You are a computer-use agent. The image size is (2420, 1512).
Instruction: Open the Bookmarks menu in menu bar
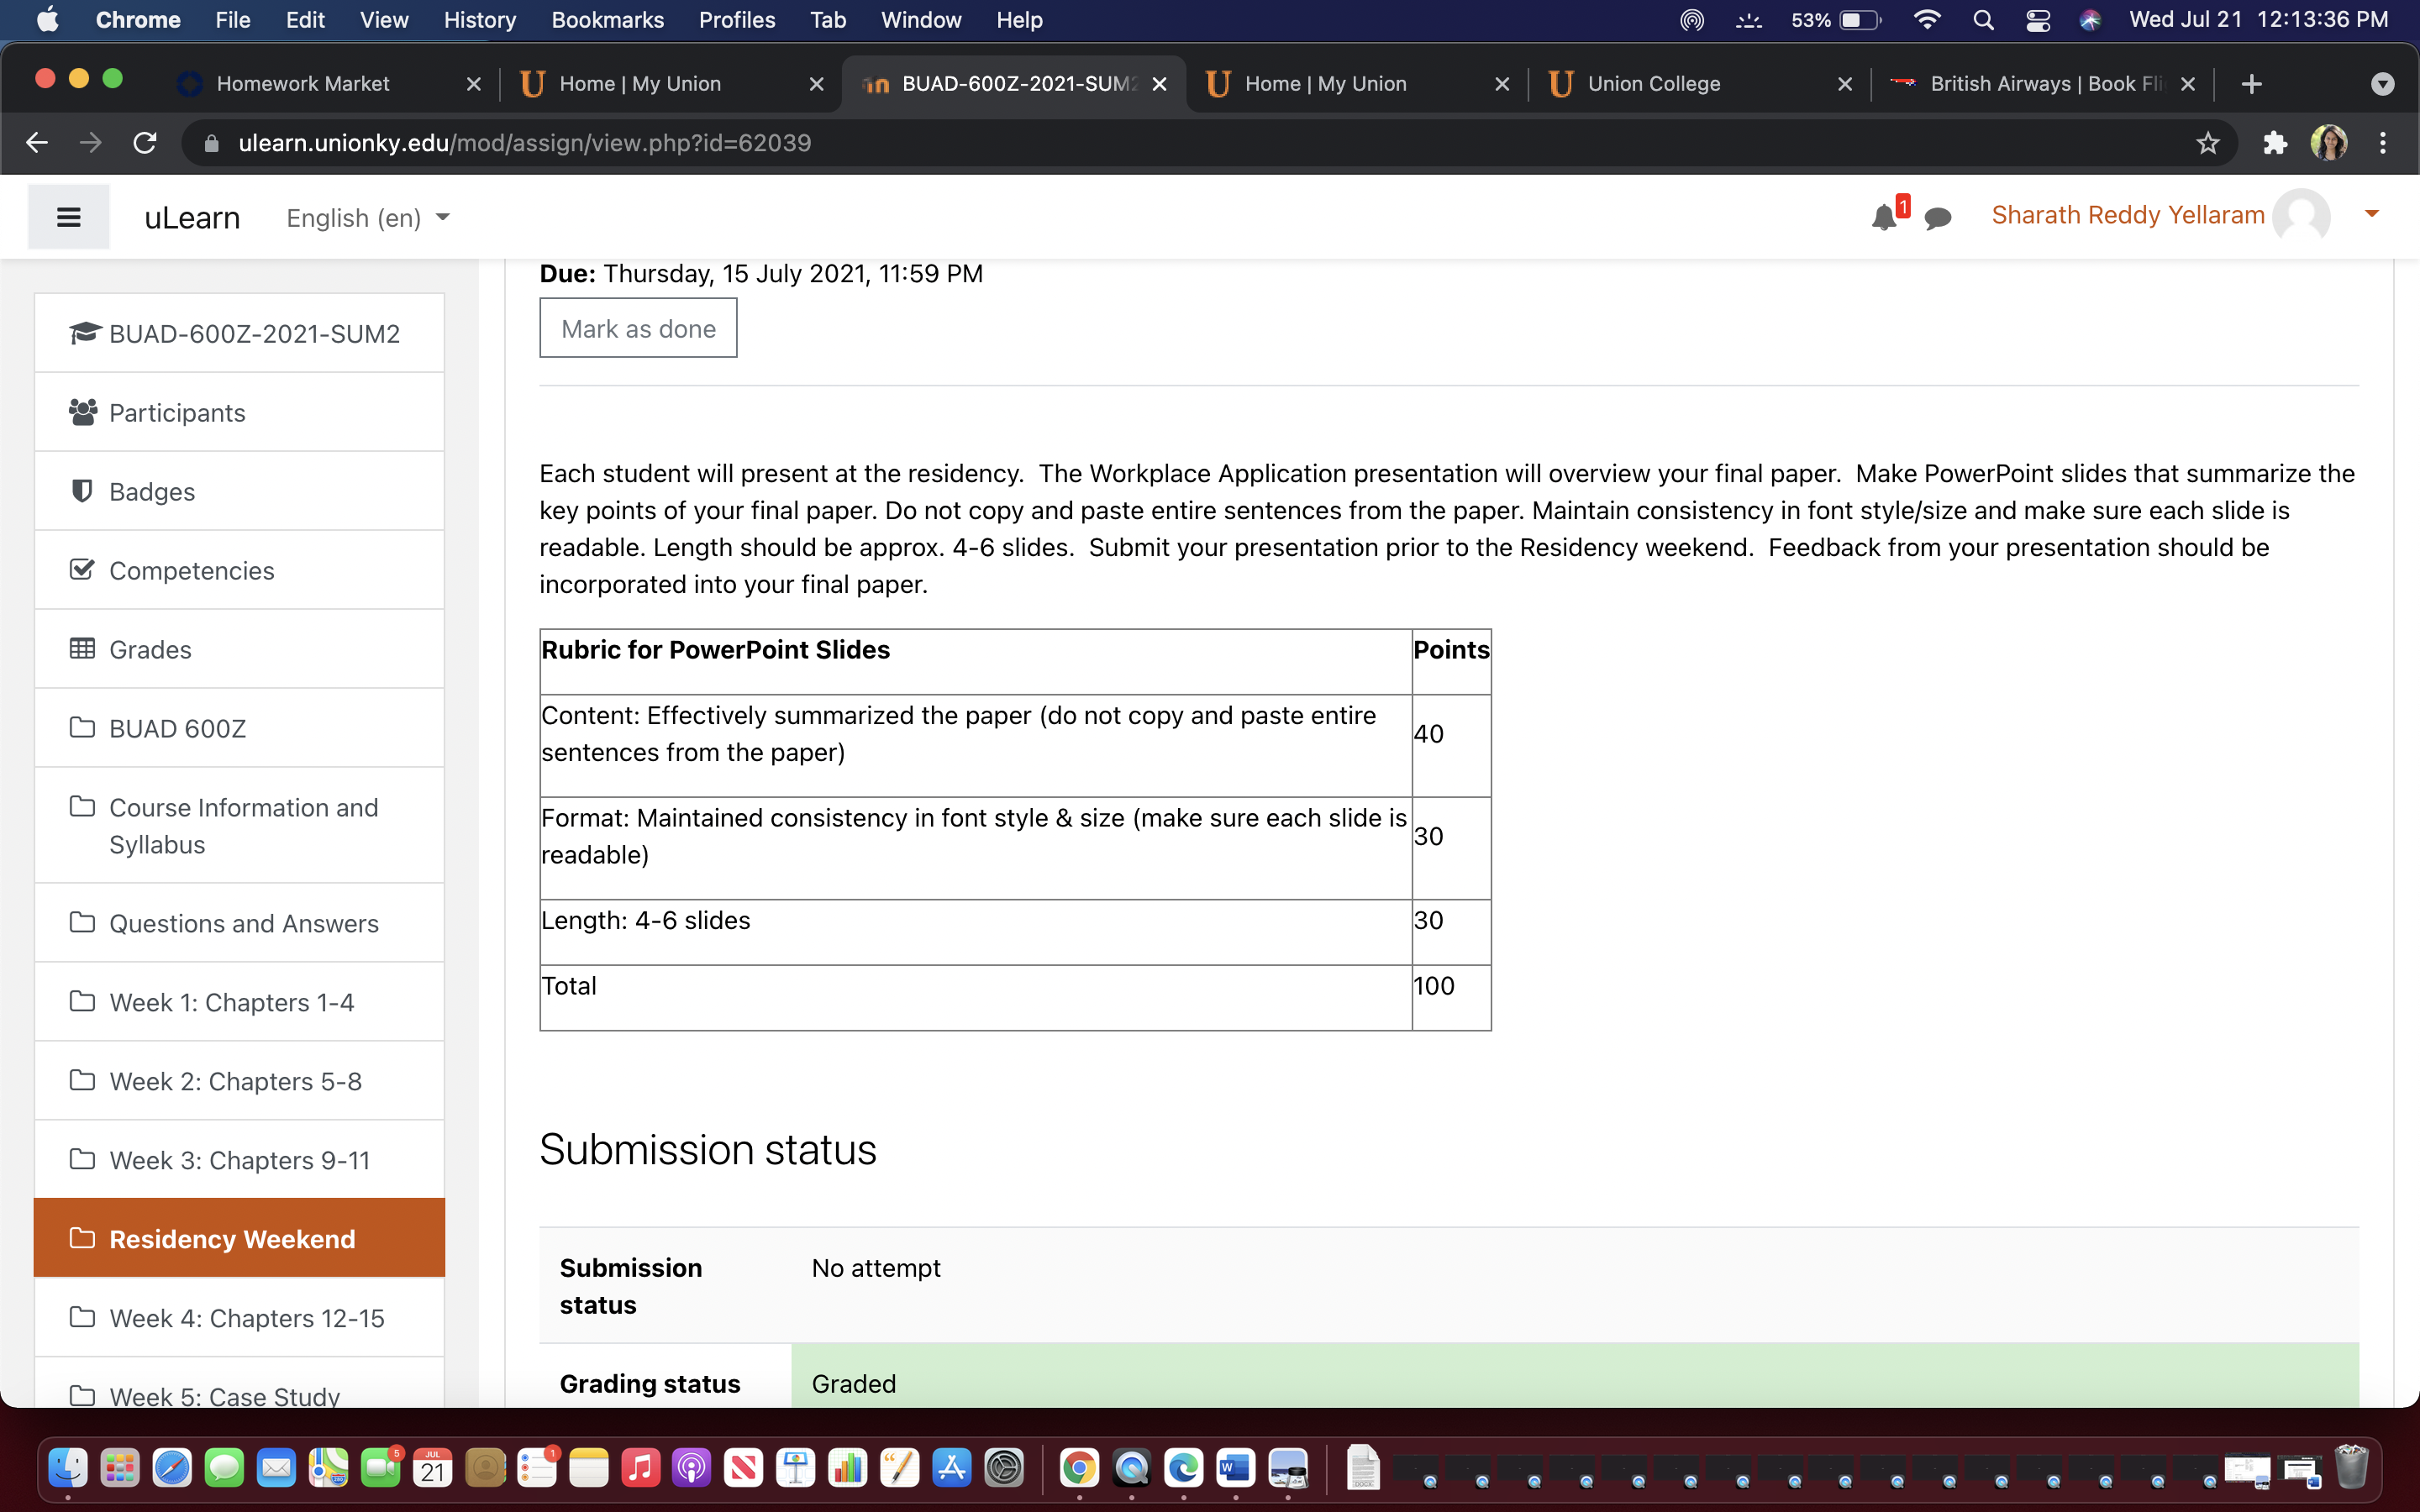(x=607, y=20)
